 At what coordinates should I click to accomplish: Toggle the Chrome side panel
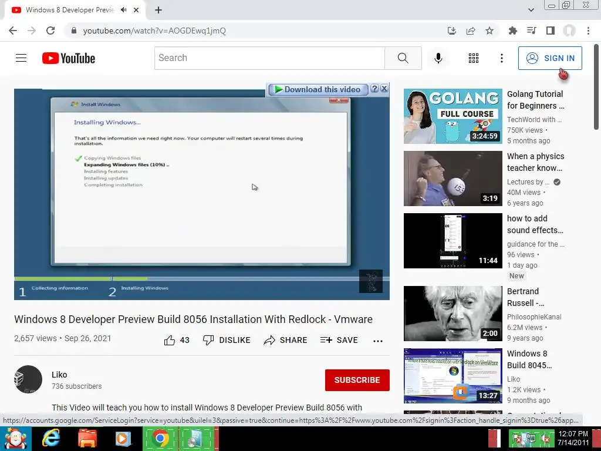(x=551, y=31)
